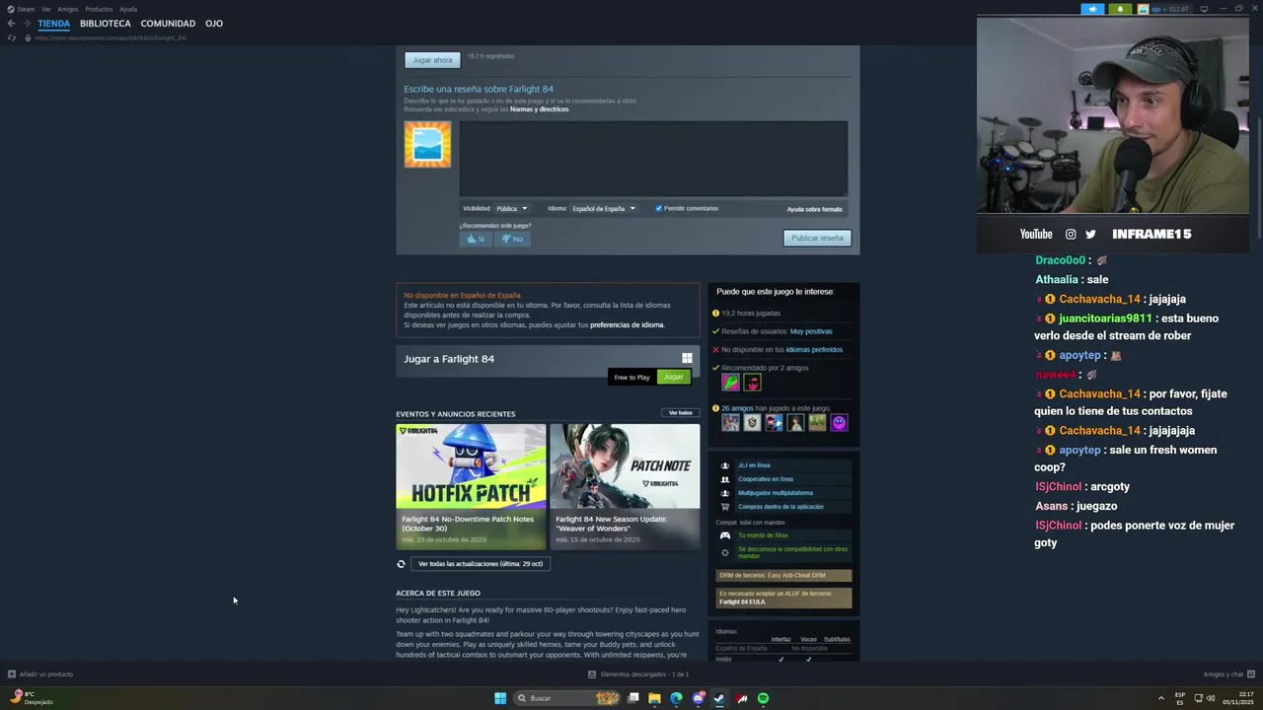Click the blue announcements megaphone icon
Viewport: 1263px width, 710px height.
click(1092, 9)
